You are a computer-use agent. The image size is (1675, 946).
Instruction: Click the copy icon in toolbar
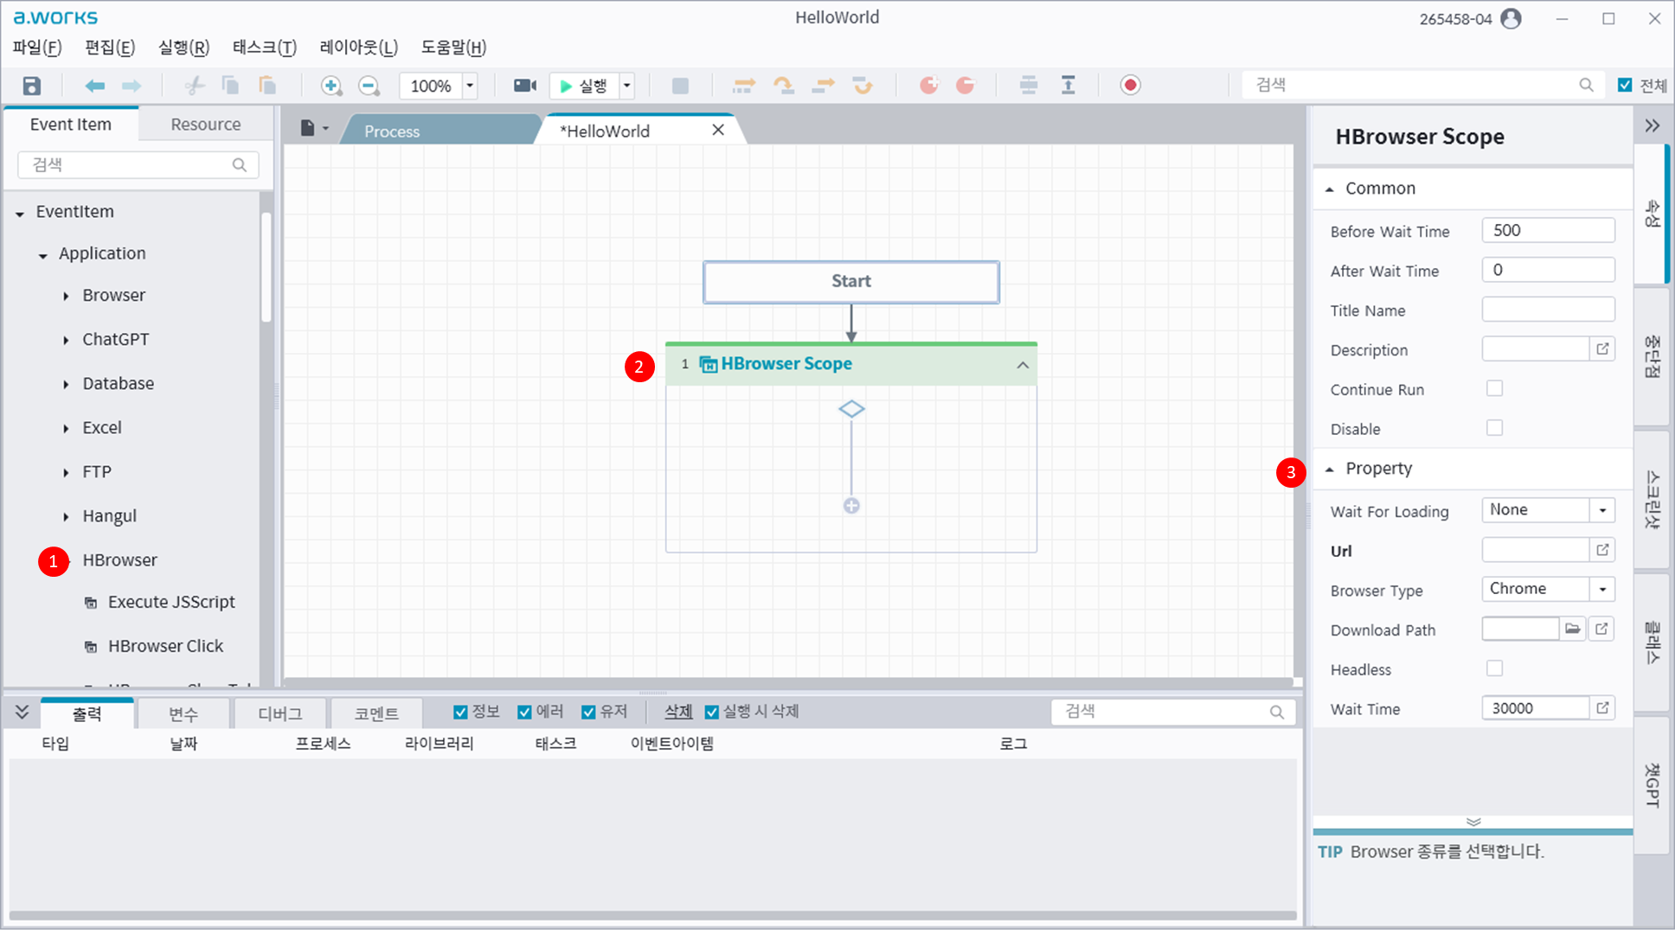(231, 86)
